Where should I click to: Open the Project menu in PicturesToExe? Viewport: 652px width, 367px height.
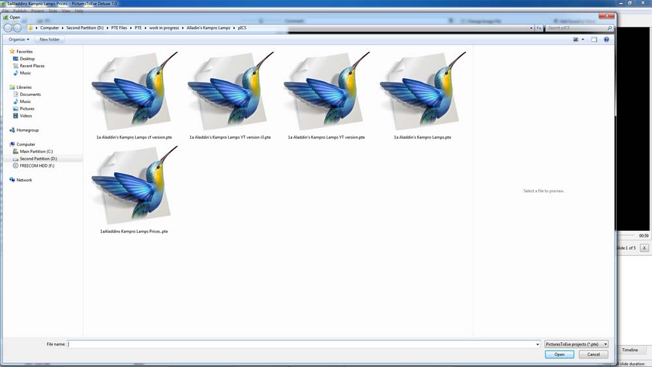coord(37,11)
